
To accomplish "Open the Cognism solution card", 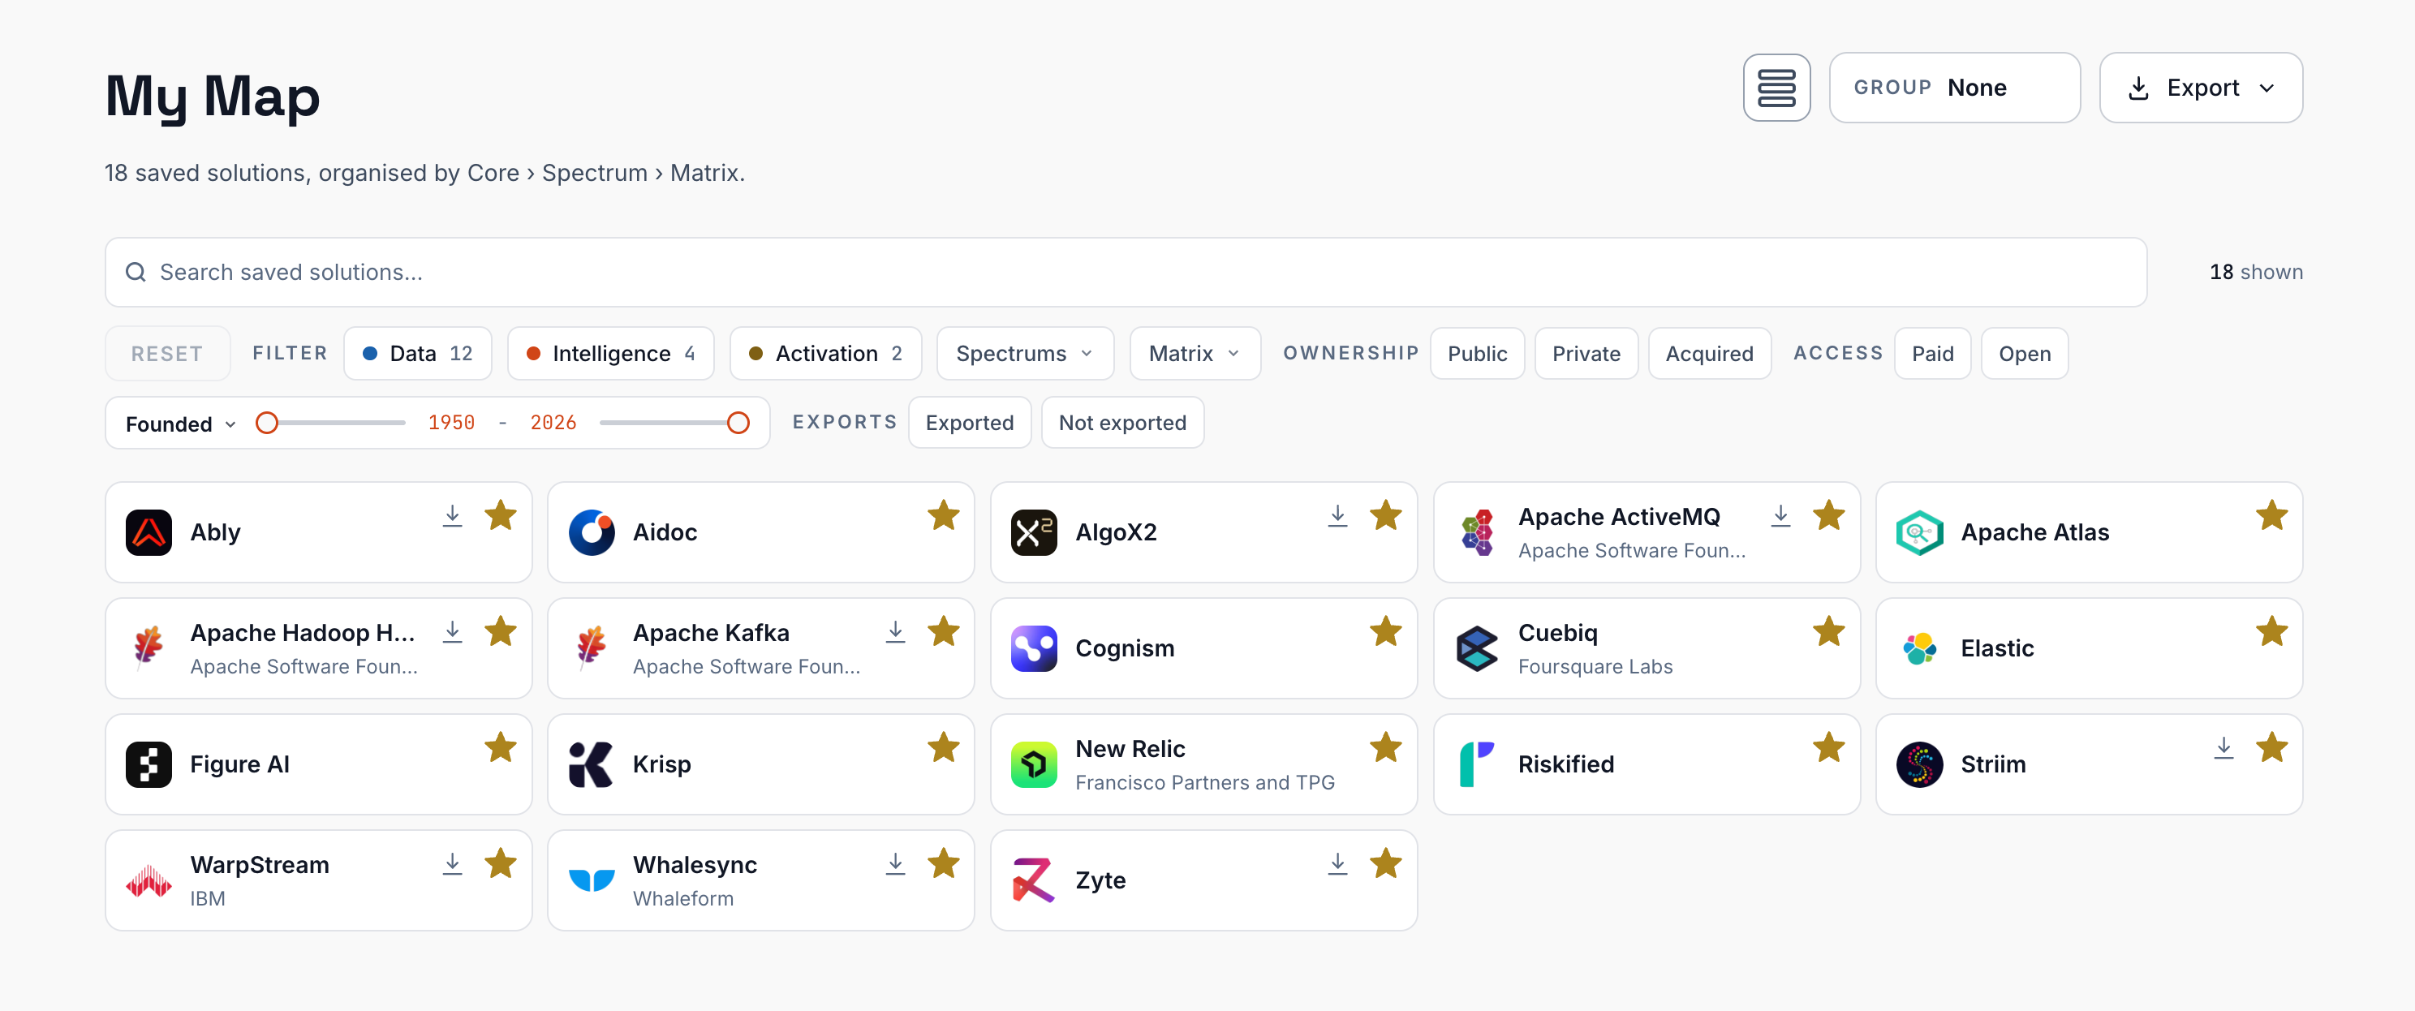I will (x=1203, y=648).
